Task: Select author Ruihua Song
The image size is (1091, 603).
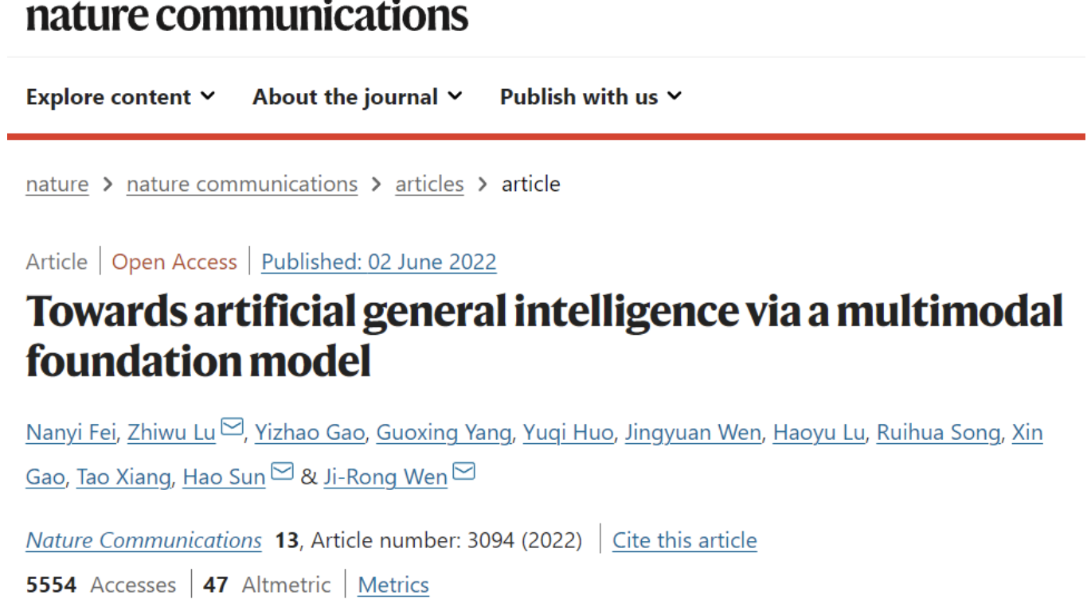Action: 938,433
